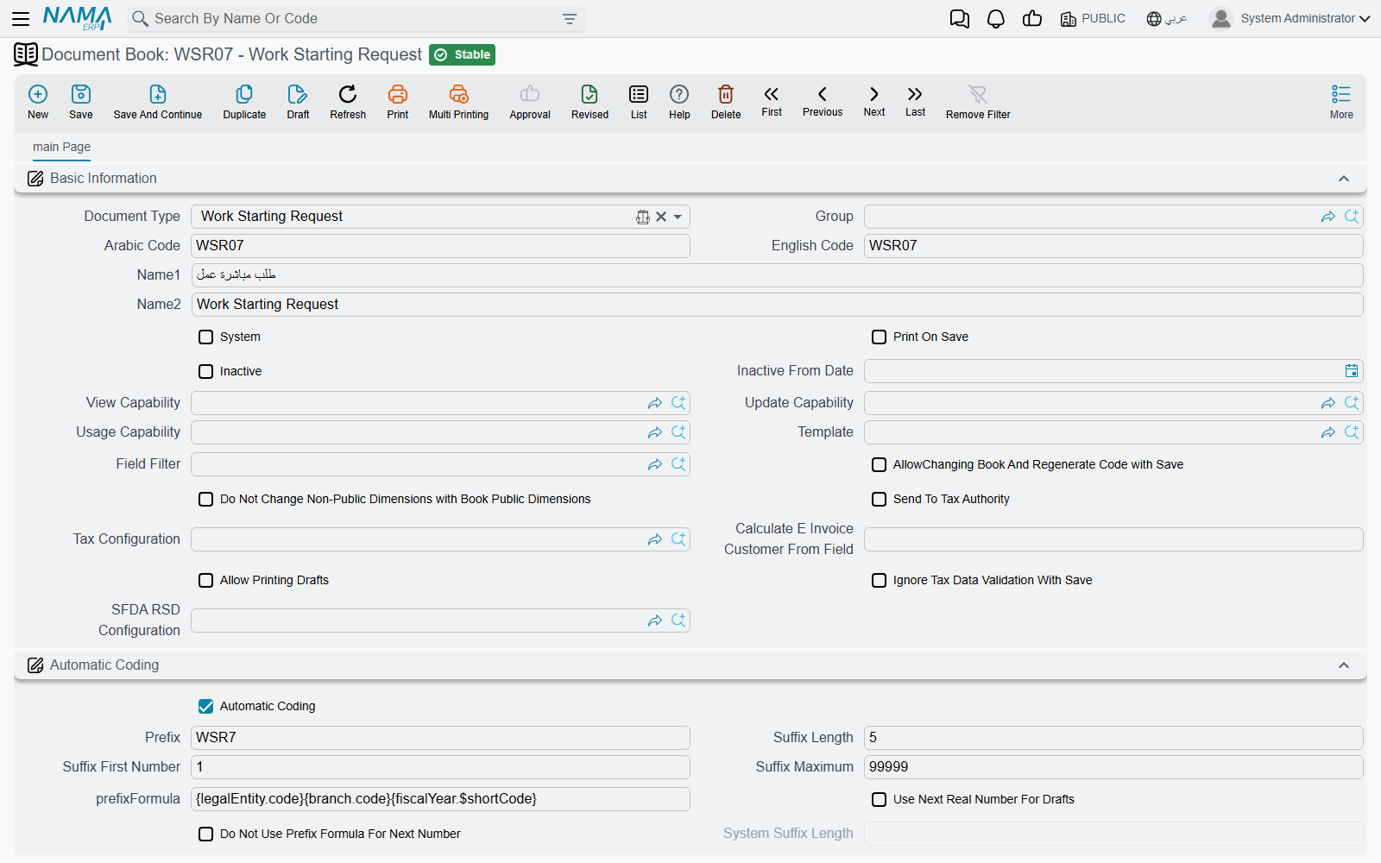Open System Administrator user menu
This screenshot has width=1381, height=863.
click(x=1291, y=18)
